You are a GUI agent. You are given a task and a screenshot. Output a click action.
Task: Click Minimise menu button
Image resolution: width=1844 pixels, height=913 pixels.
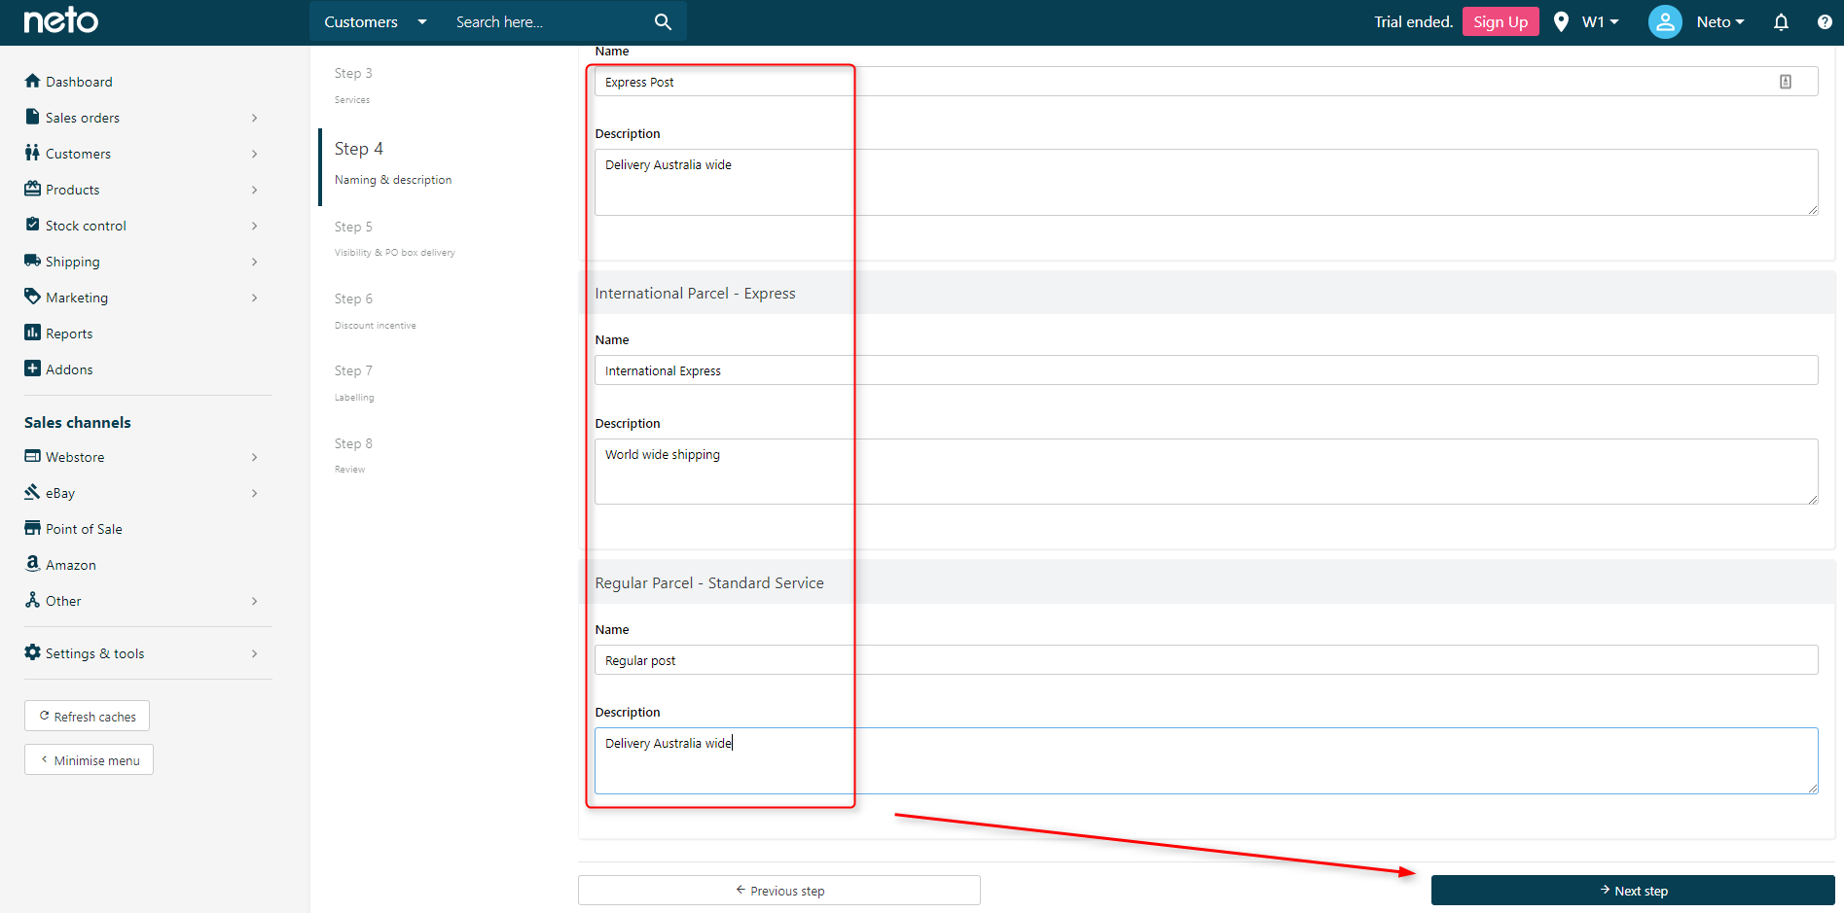click(x=89, y=759)
